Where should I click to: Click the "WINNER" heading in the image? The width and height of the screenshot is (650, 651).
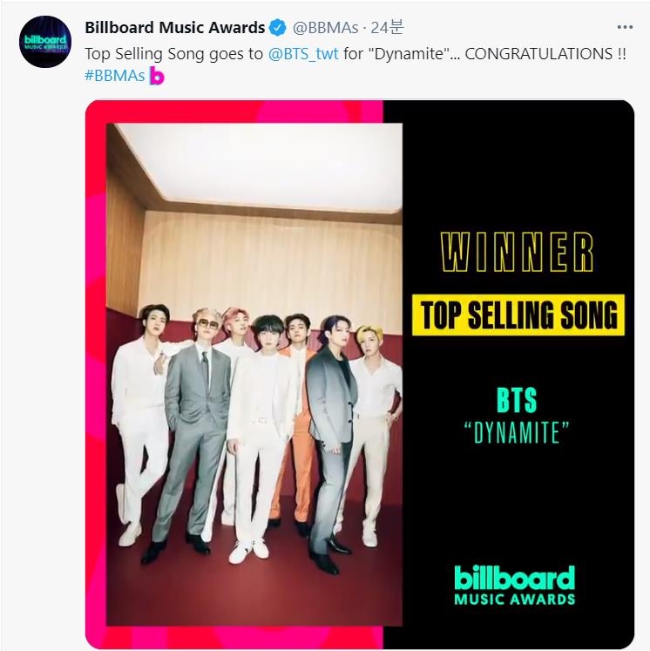point(518,254)
